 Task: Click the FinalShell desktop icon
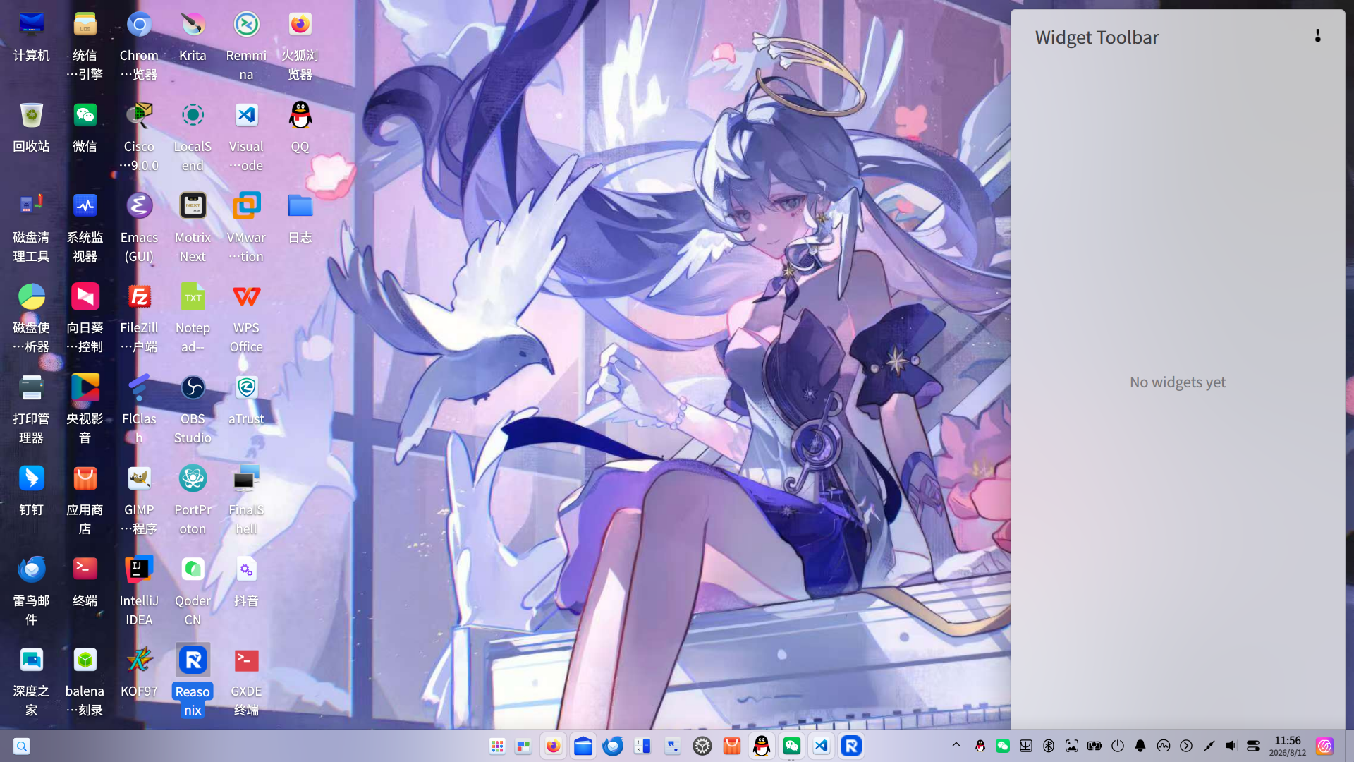(246, 478)
